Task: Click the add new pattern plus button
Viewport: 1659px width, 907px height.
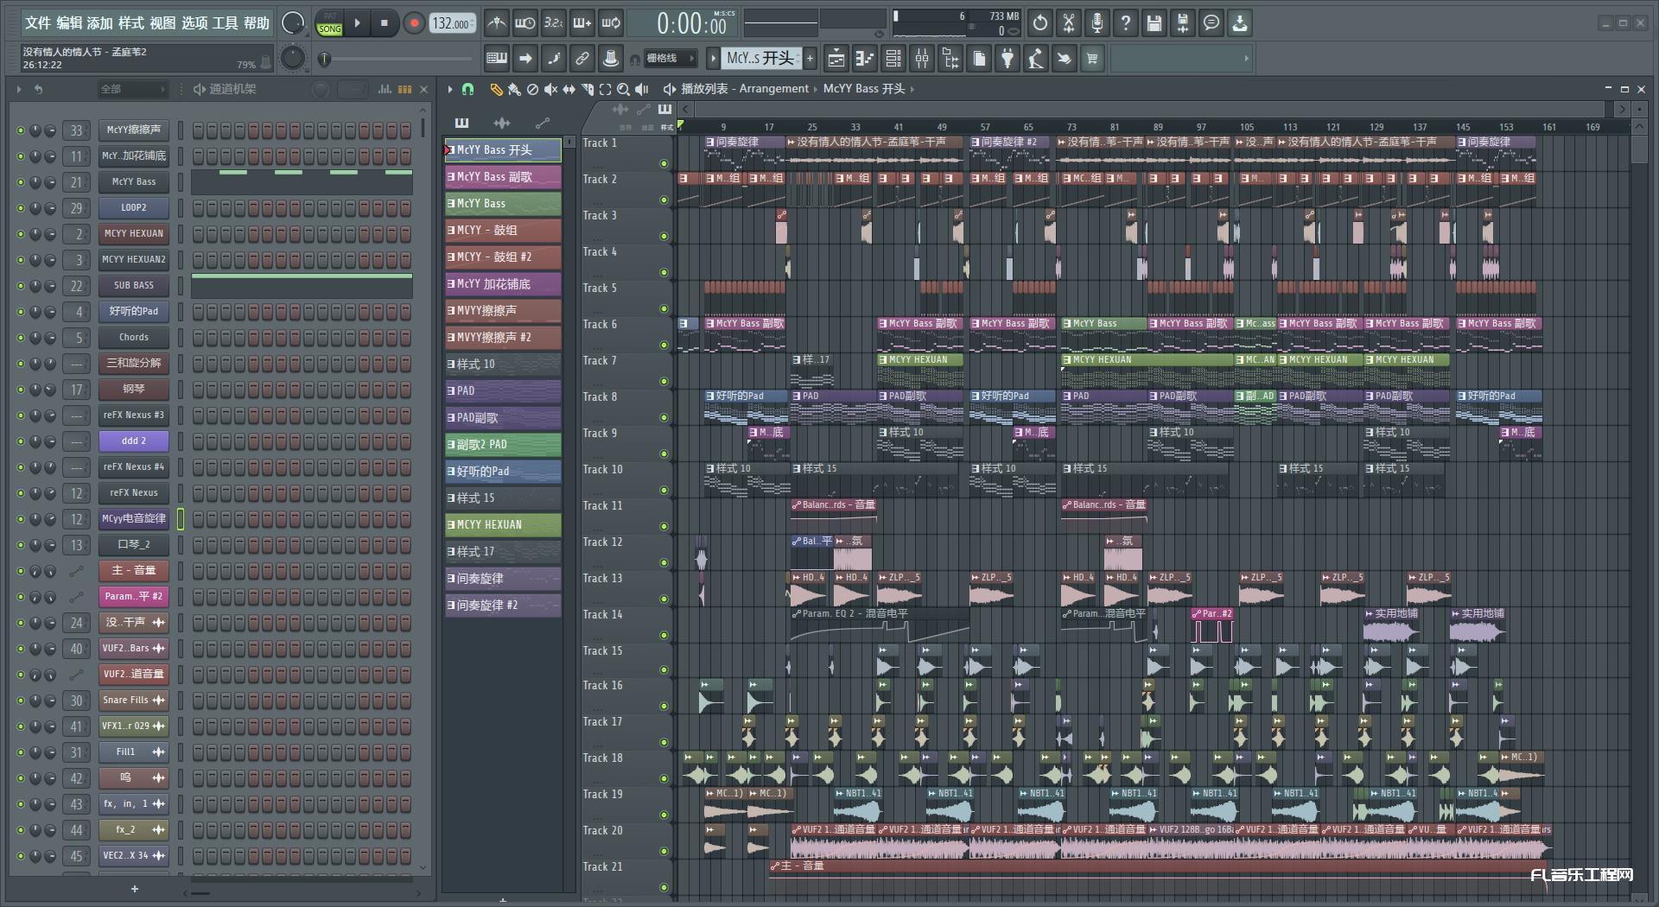Action: click(810, 59)
